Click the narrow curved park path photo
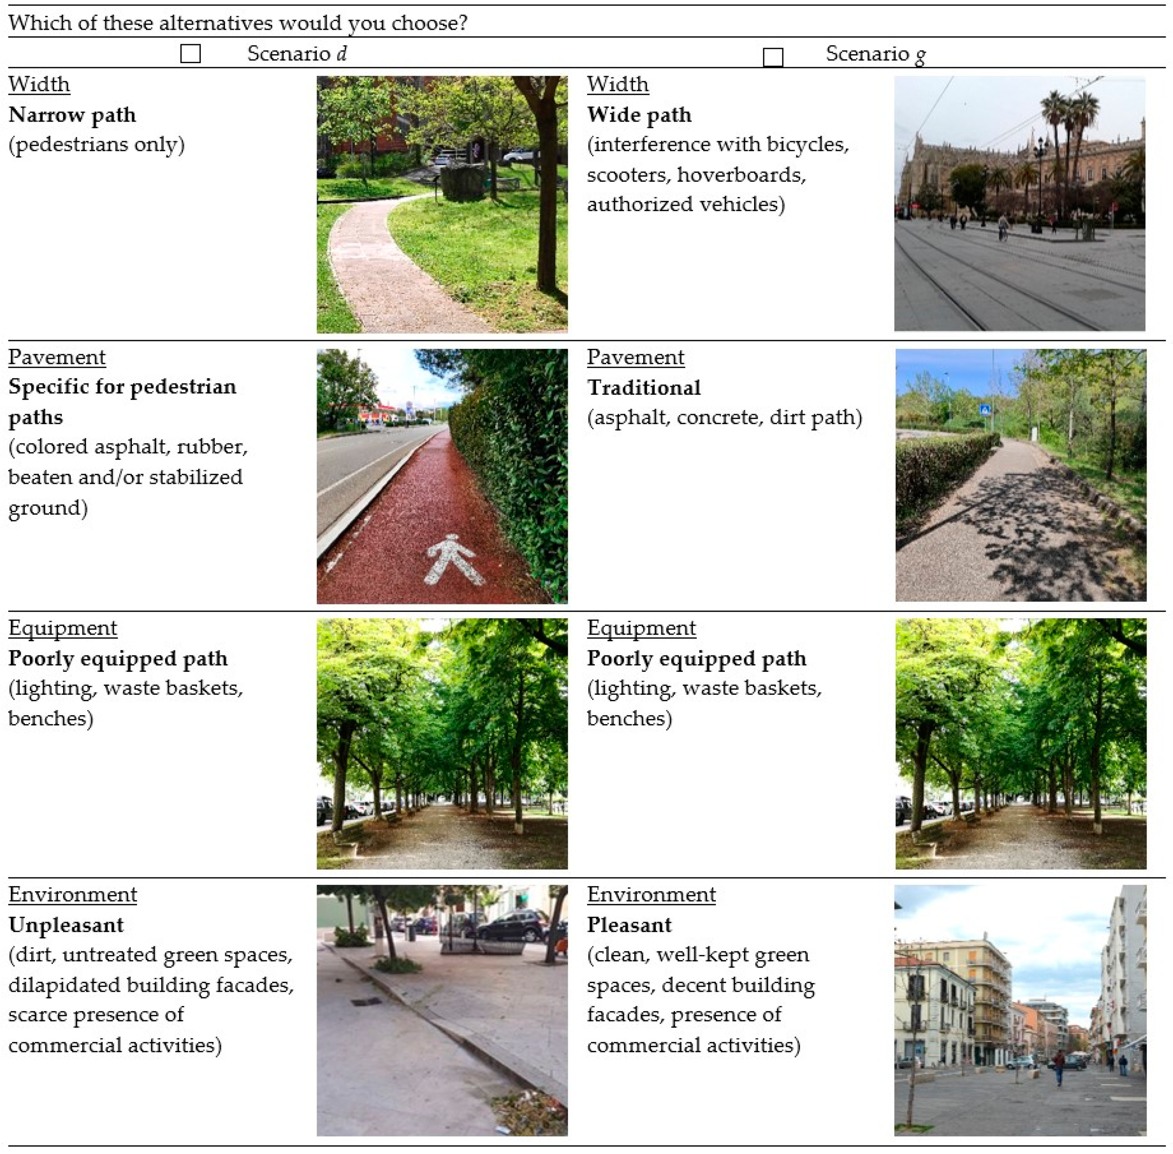 tap(442, 204)
